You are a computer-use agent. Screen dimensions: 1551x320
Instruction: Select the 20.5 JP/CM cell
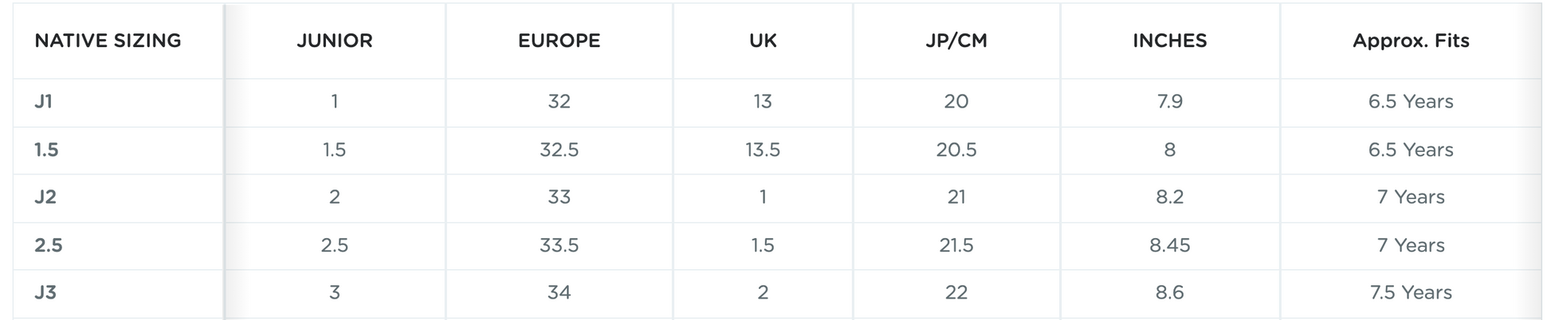coord(956,150)
